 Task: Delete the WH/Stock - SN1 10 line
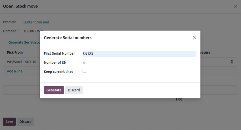click(x=232, y=62)
